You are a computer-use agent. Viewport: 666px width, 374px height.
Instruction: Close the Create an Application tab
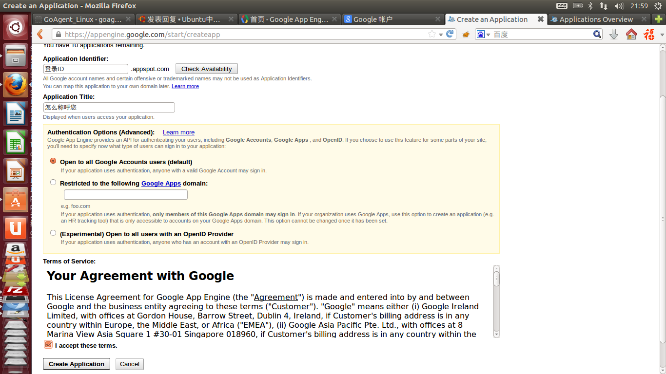tap(540, 19)
